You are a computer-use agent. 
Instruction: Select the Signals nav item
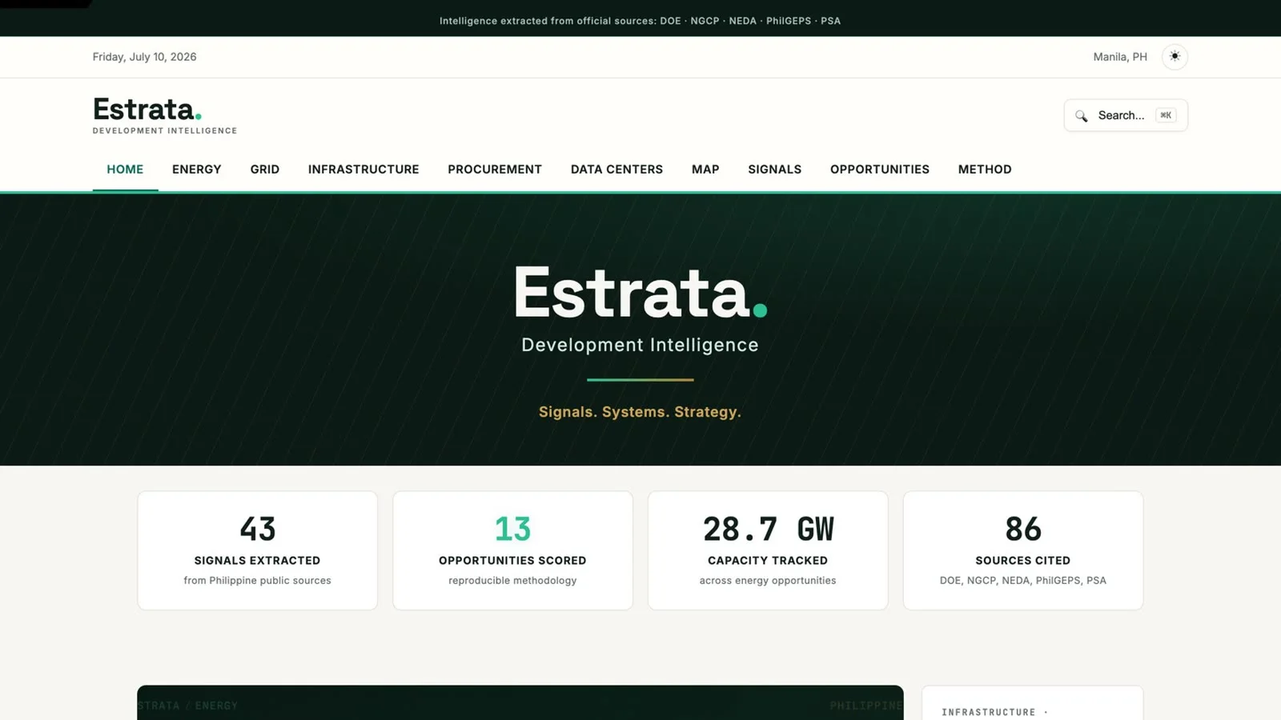pos(775,170)
